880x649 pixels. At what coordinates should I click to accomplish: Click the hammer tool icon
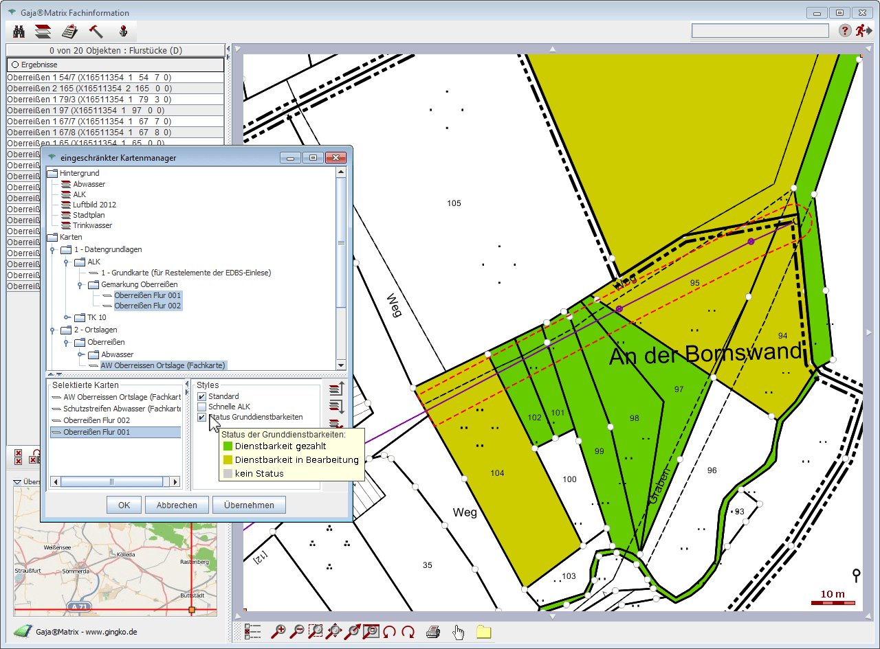click(x=96, y=31)
